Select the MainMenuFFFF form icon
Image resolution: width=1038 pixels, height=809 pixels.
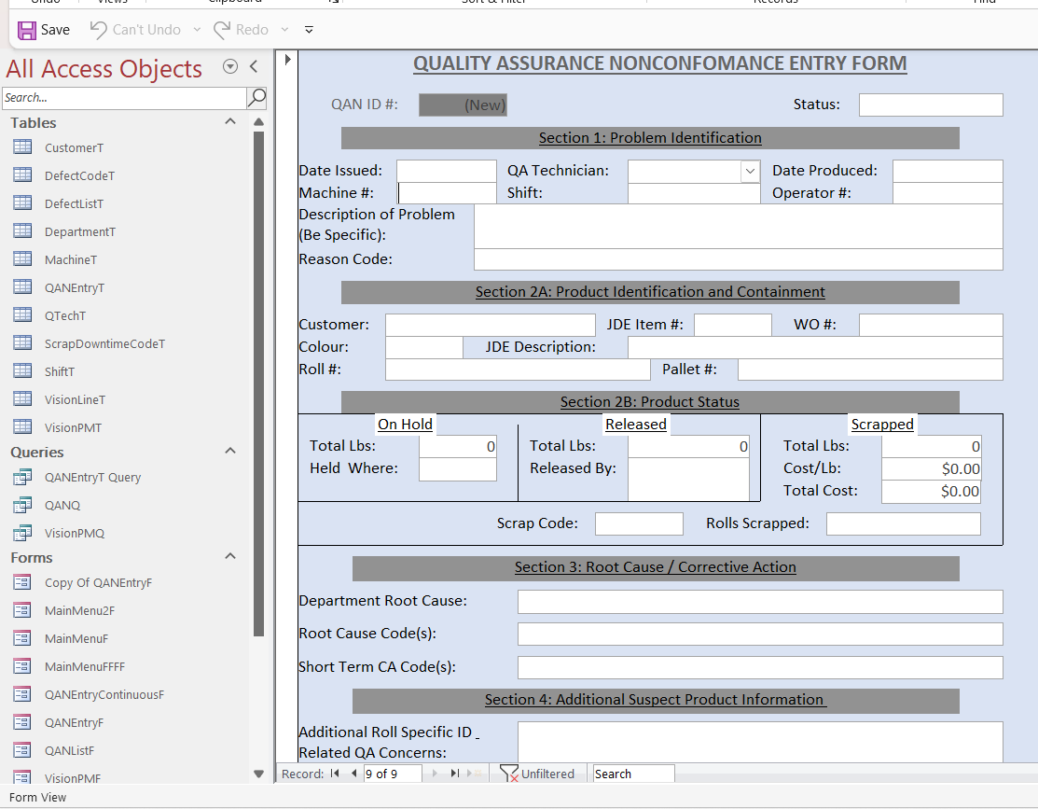tap(22, 665)
